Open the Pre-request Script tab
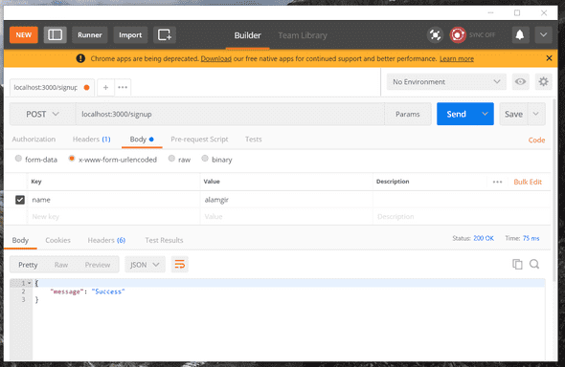This screenshot has width=565, height=367. click(x=199, y=140)
